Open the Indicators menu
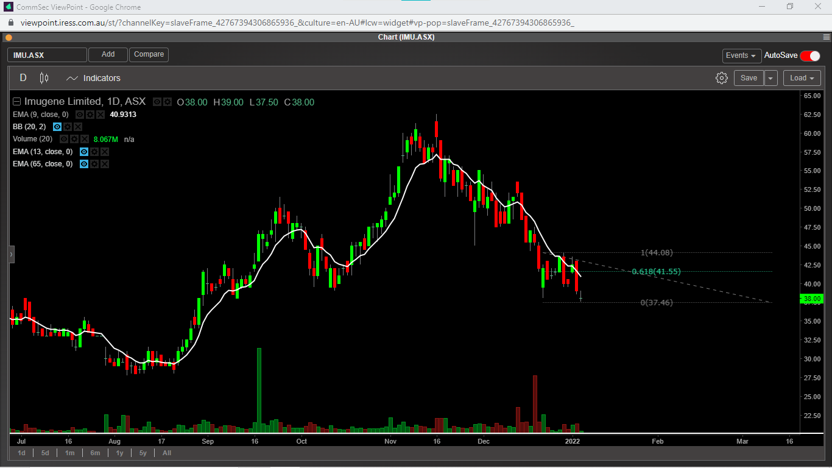This screenshot has height=468, width=832. click(x=94, y=78)
